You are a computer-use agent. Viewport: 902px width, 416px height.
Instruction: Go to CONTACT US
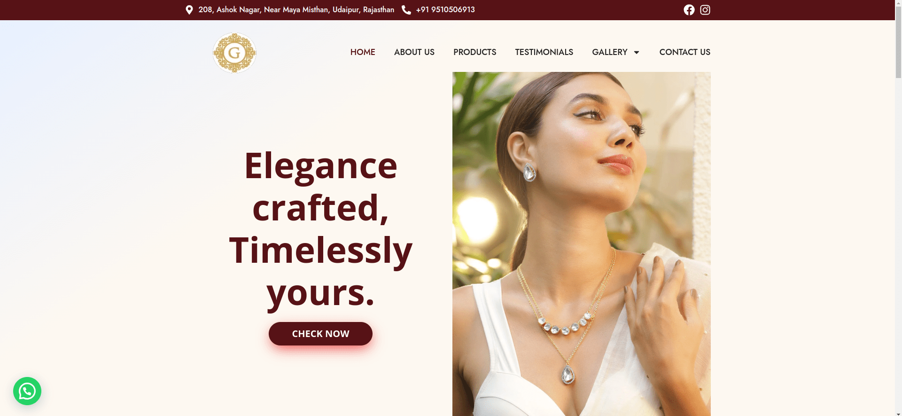[x=684, y=52]
